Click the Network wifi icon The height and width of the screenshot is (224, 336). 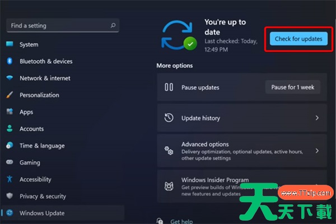10,78
